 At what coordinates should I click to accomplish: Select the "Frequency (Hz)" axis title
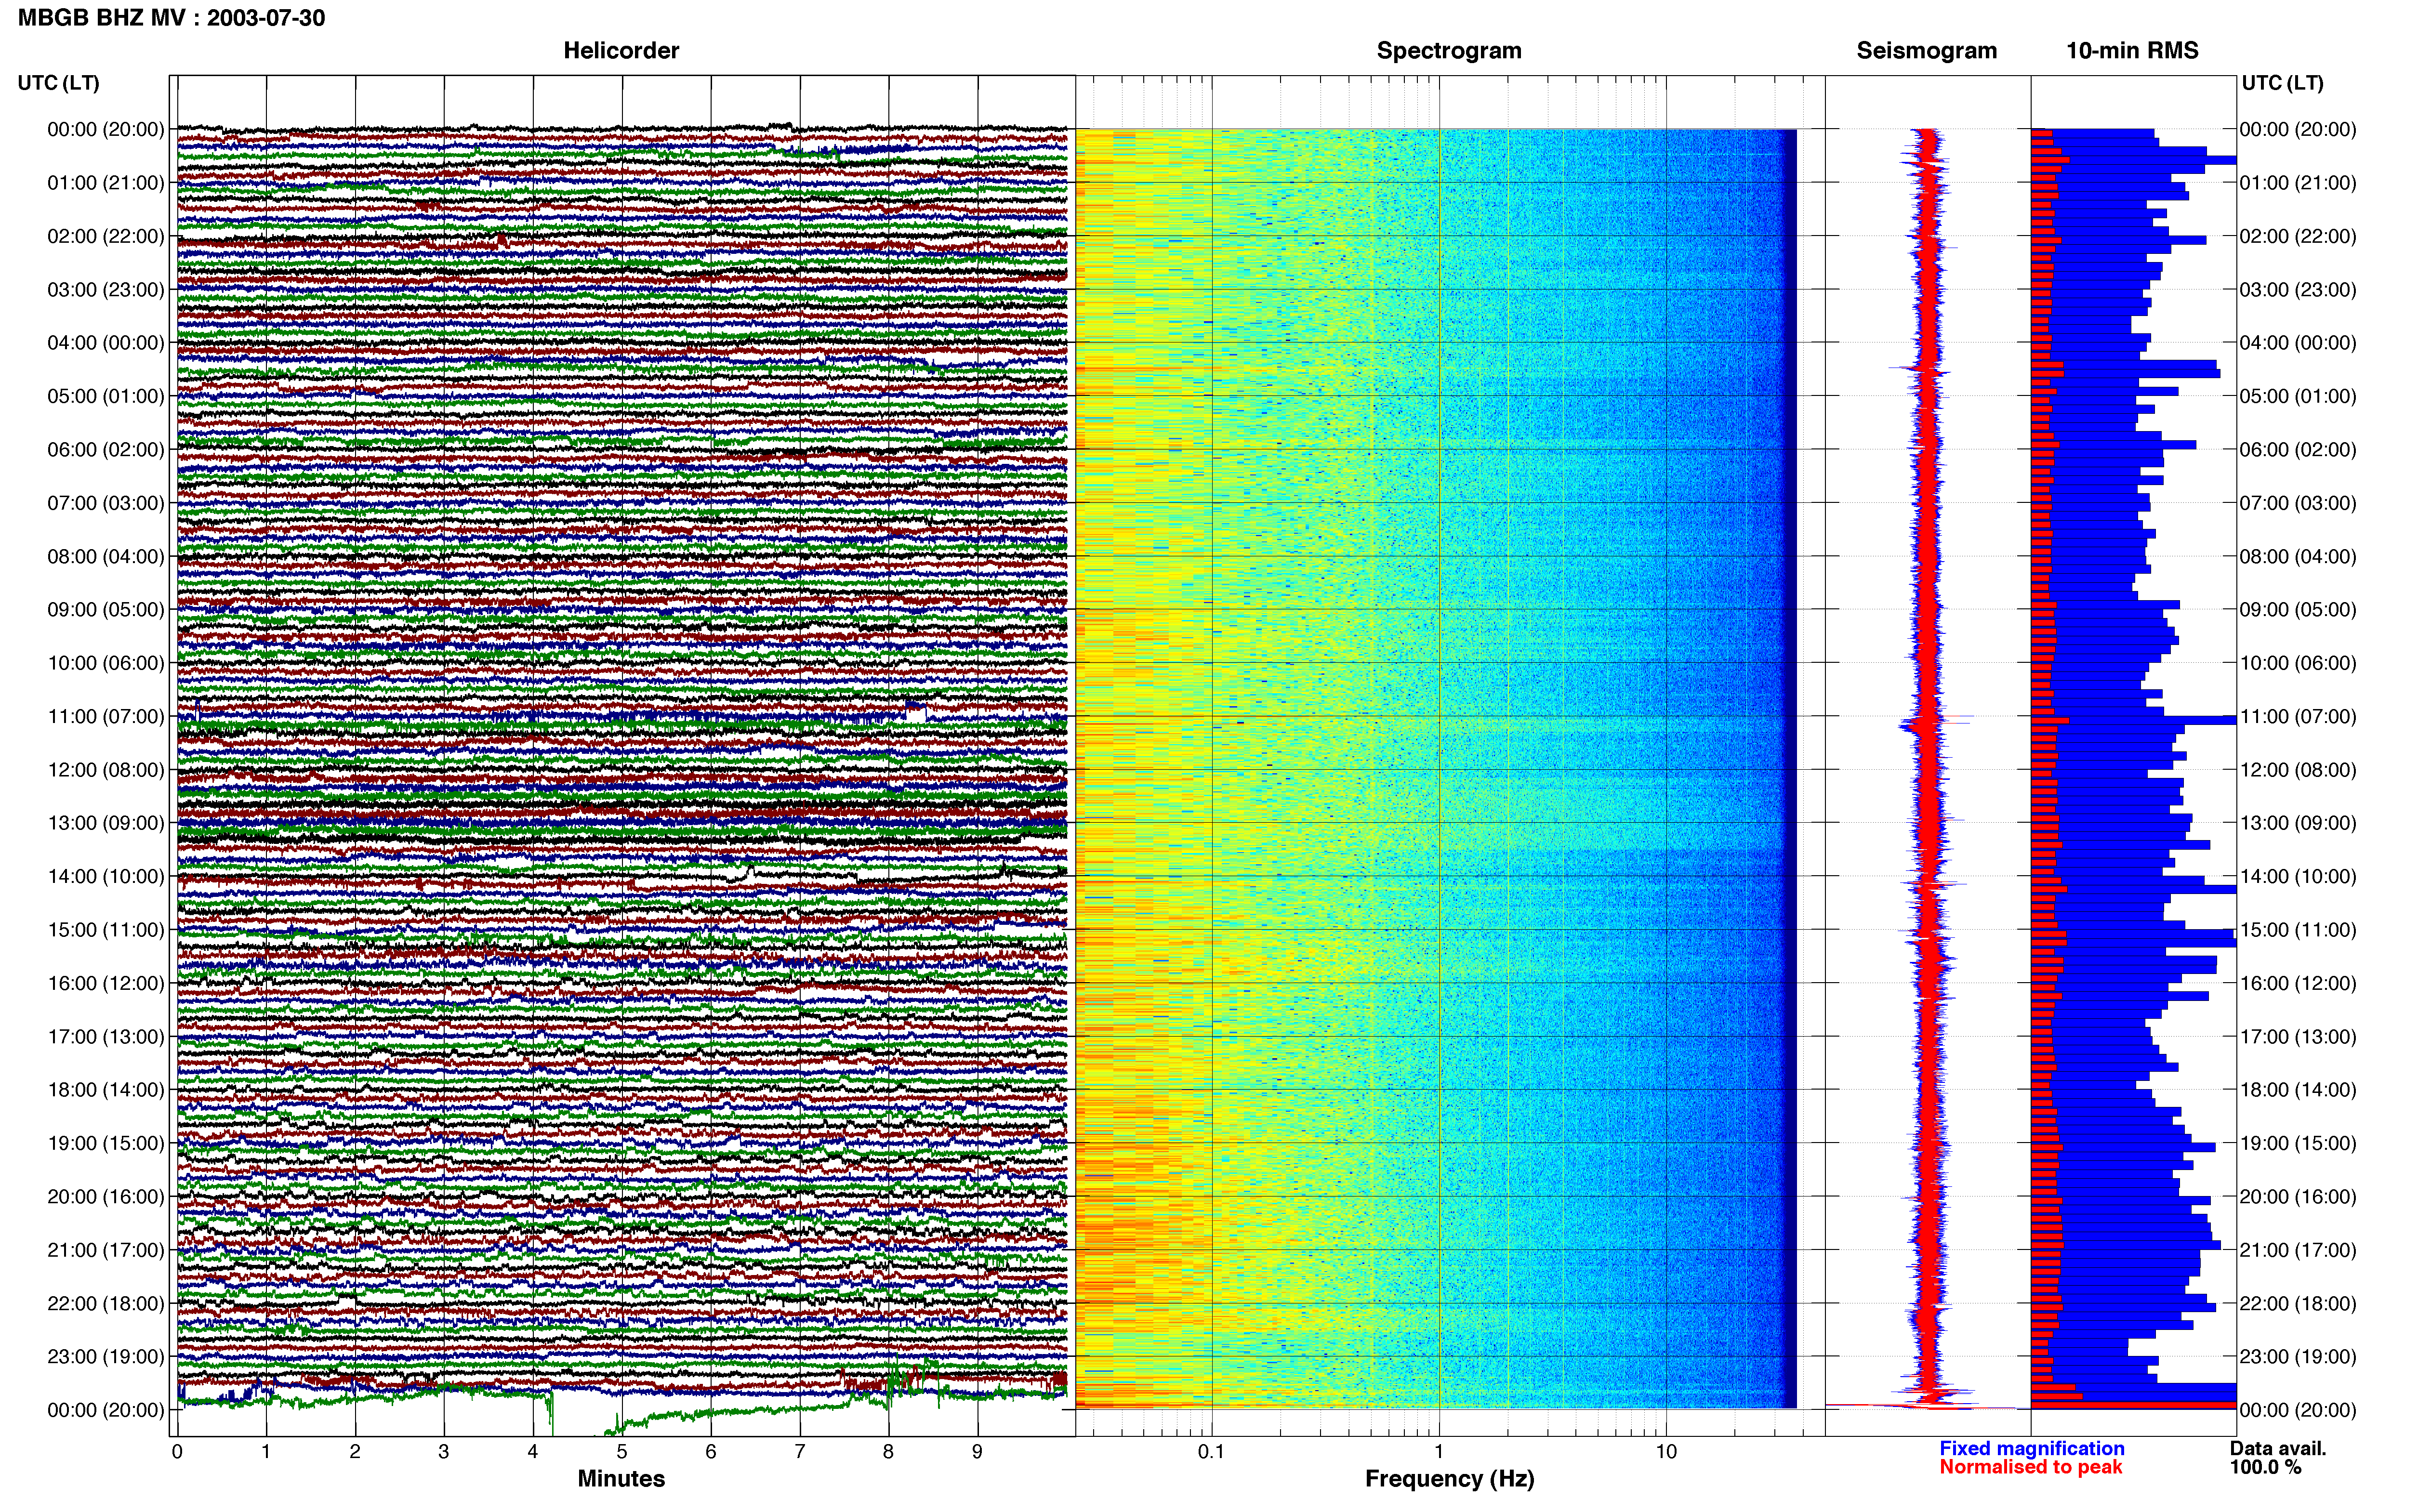(1449, 1479)
